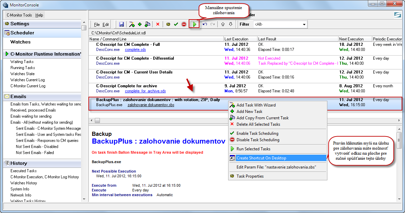This screenshot has width=405, height=213.
Task: Click the move task down arrow icon
Action: tap(231, 24)
